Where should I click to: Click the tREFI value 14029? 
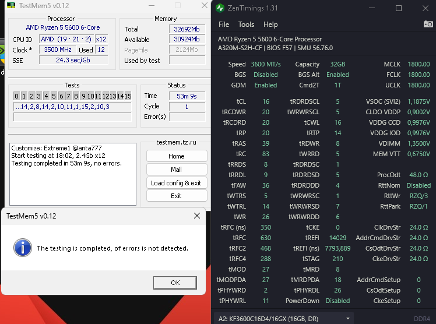337,238
